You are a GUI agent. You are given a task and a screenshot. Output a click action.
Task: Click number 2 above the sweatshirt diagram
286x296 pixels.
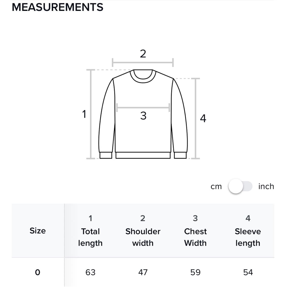point(143,54)
